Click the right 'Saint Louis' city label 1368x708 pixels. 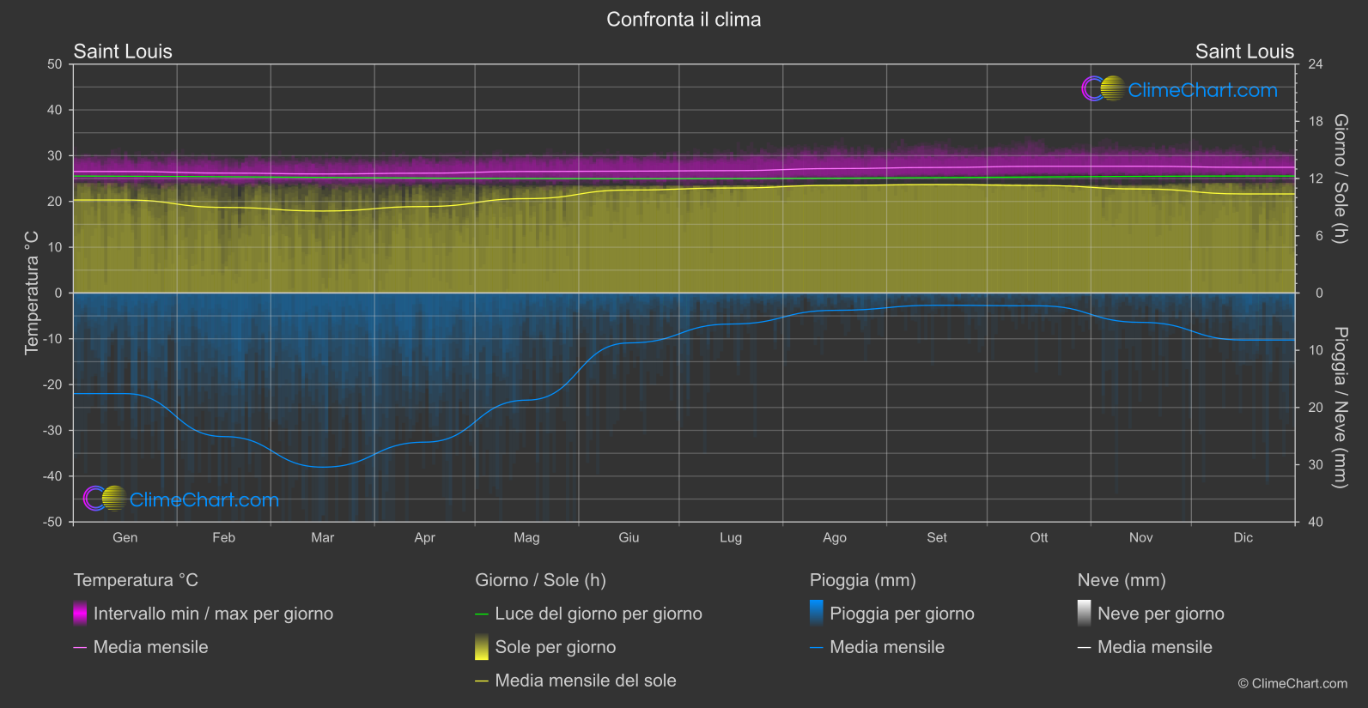pyautogui.click(x=1244, y=51)
